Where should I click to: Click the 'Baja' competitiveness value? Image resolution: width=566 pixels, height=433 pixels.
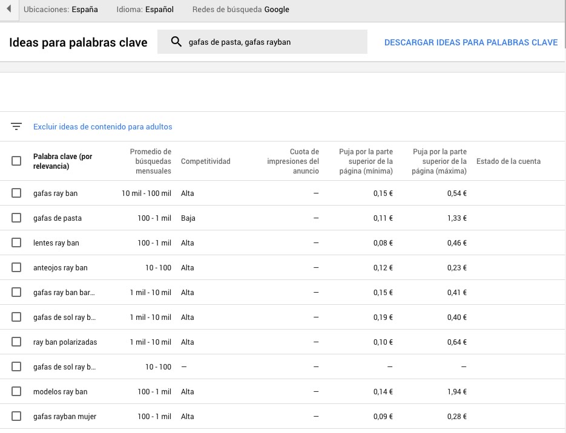tap(188, 218)
